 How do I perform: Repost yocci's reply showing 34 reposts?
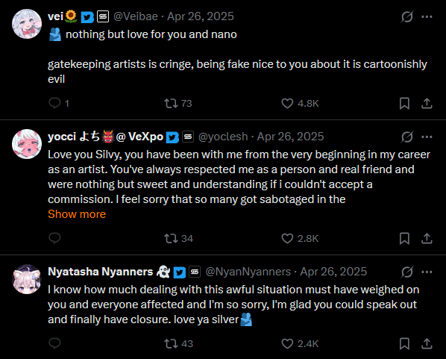point(171,238)
